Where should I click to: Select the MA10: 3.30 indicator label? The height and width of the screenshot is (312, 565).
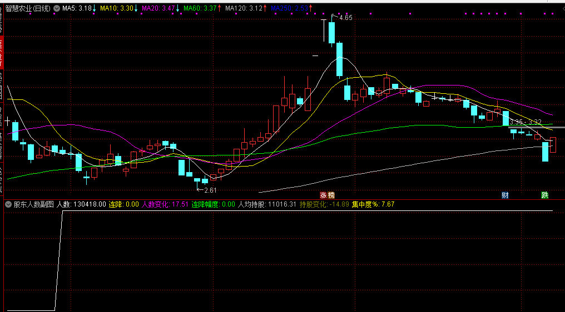[x=117, y=8]
